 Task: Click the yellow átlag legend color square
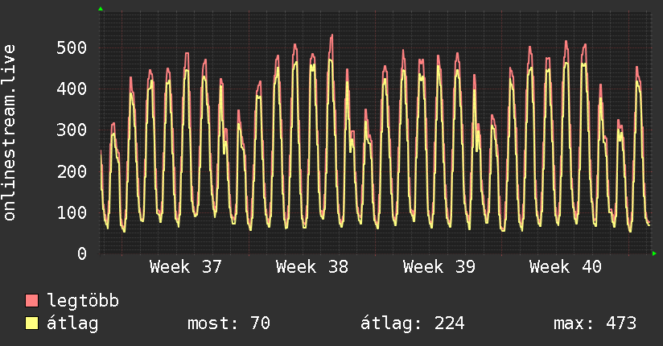point(31,323)
